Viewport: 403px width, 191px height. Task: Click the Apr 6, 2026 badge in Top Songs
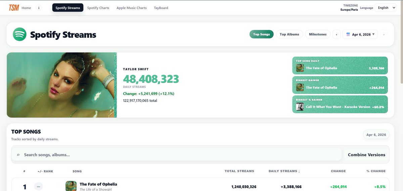pos(376,135)
